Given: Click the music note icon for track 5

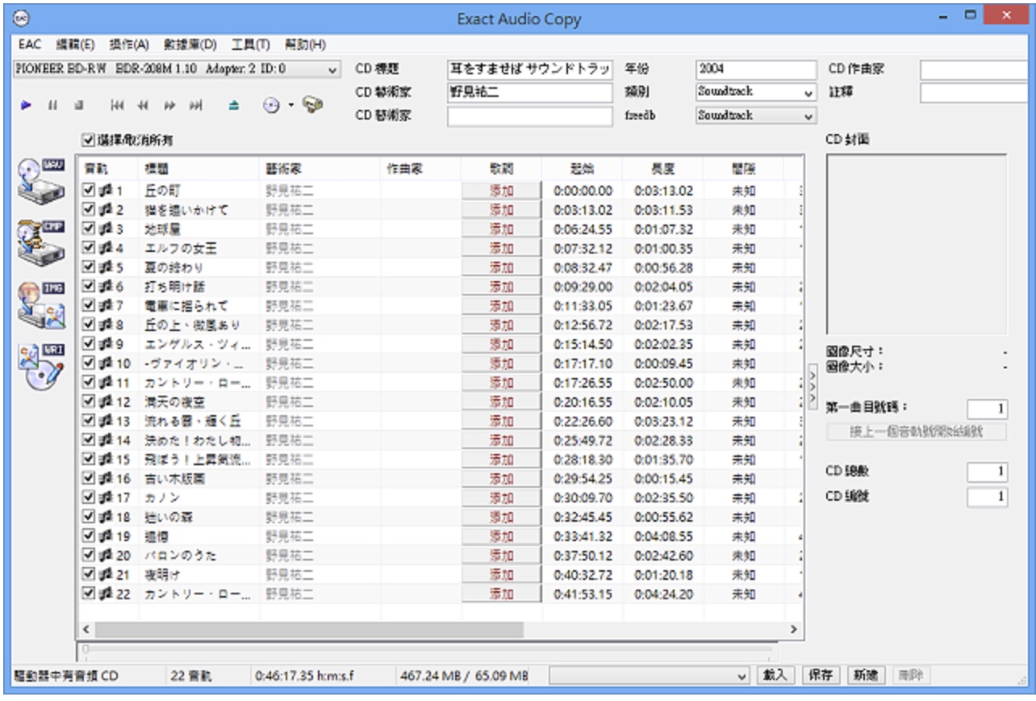Looking at the screenshot, I should pyautogui.click(x=106, y=267).
